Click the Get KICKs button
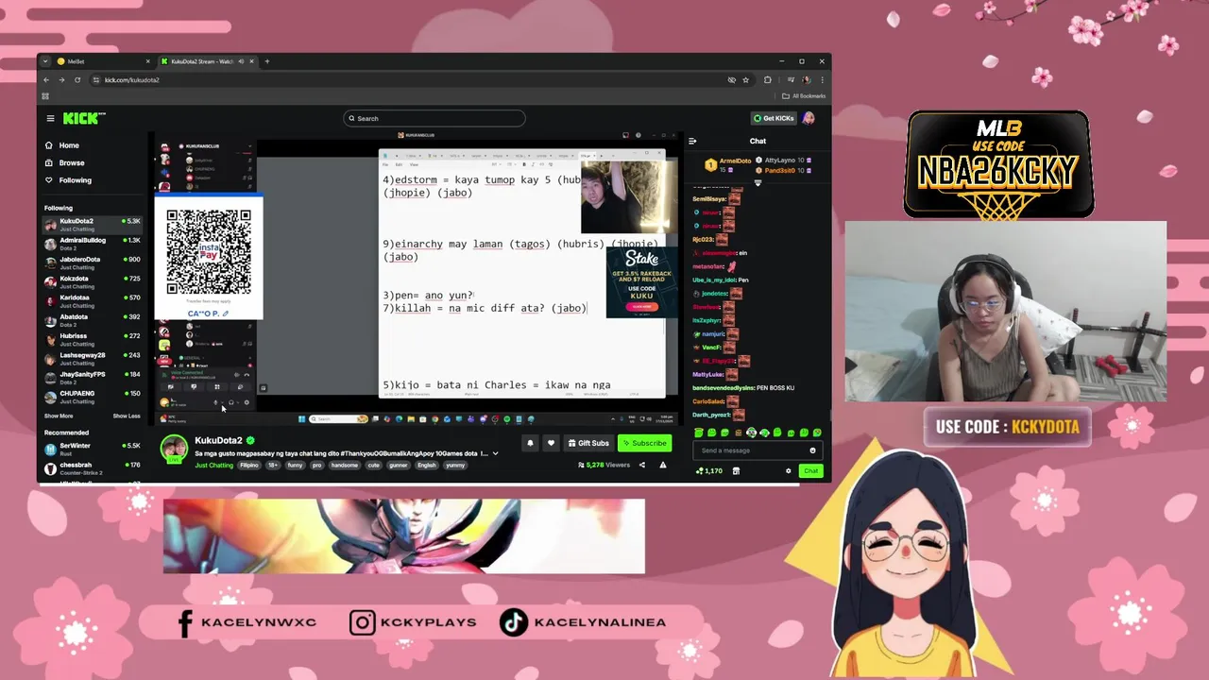Screen dimensions: 1209x680 tap(774, 118)
